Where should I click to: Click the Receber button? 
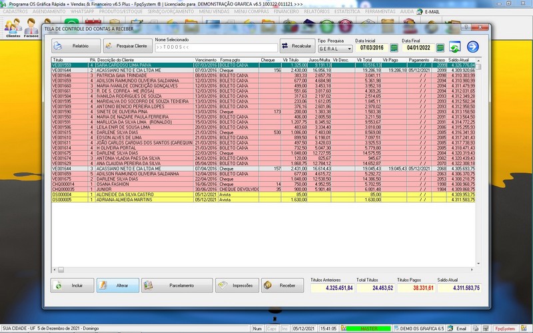[x=282, y=286]
